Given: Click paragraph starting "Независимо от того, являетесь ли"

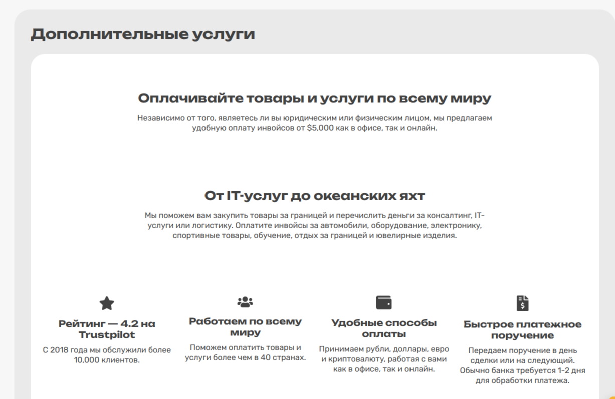Looking at the screenshot, I should point(315,123).
